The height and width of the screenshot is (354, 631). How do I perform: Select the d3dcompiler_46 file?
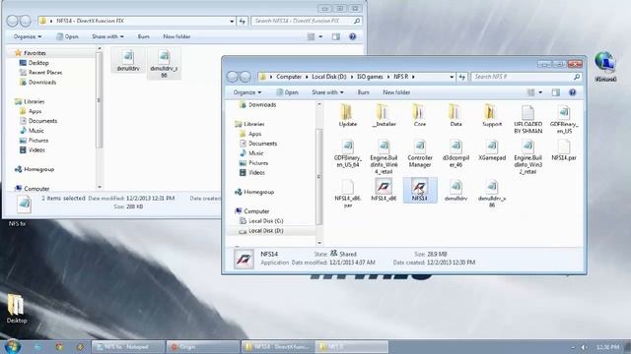tap(456, 153)
